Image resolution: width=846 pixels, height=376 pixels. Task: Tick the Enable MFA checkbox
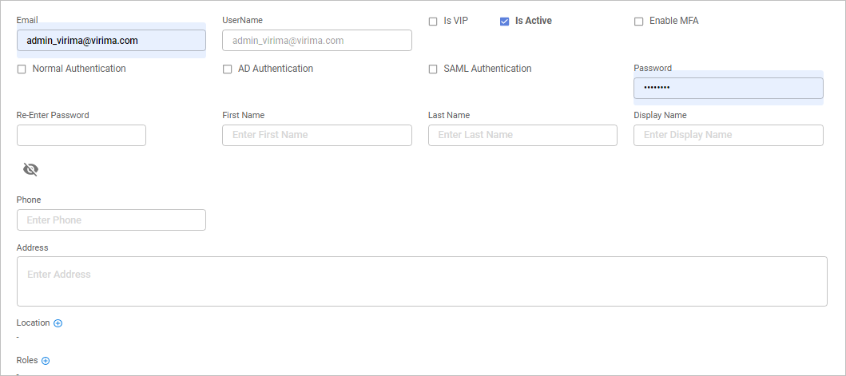tap(638, 22)
